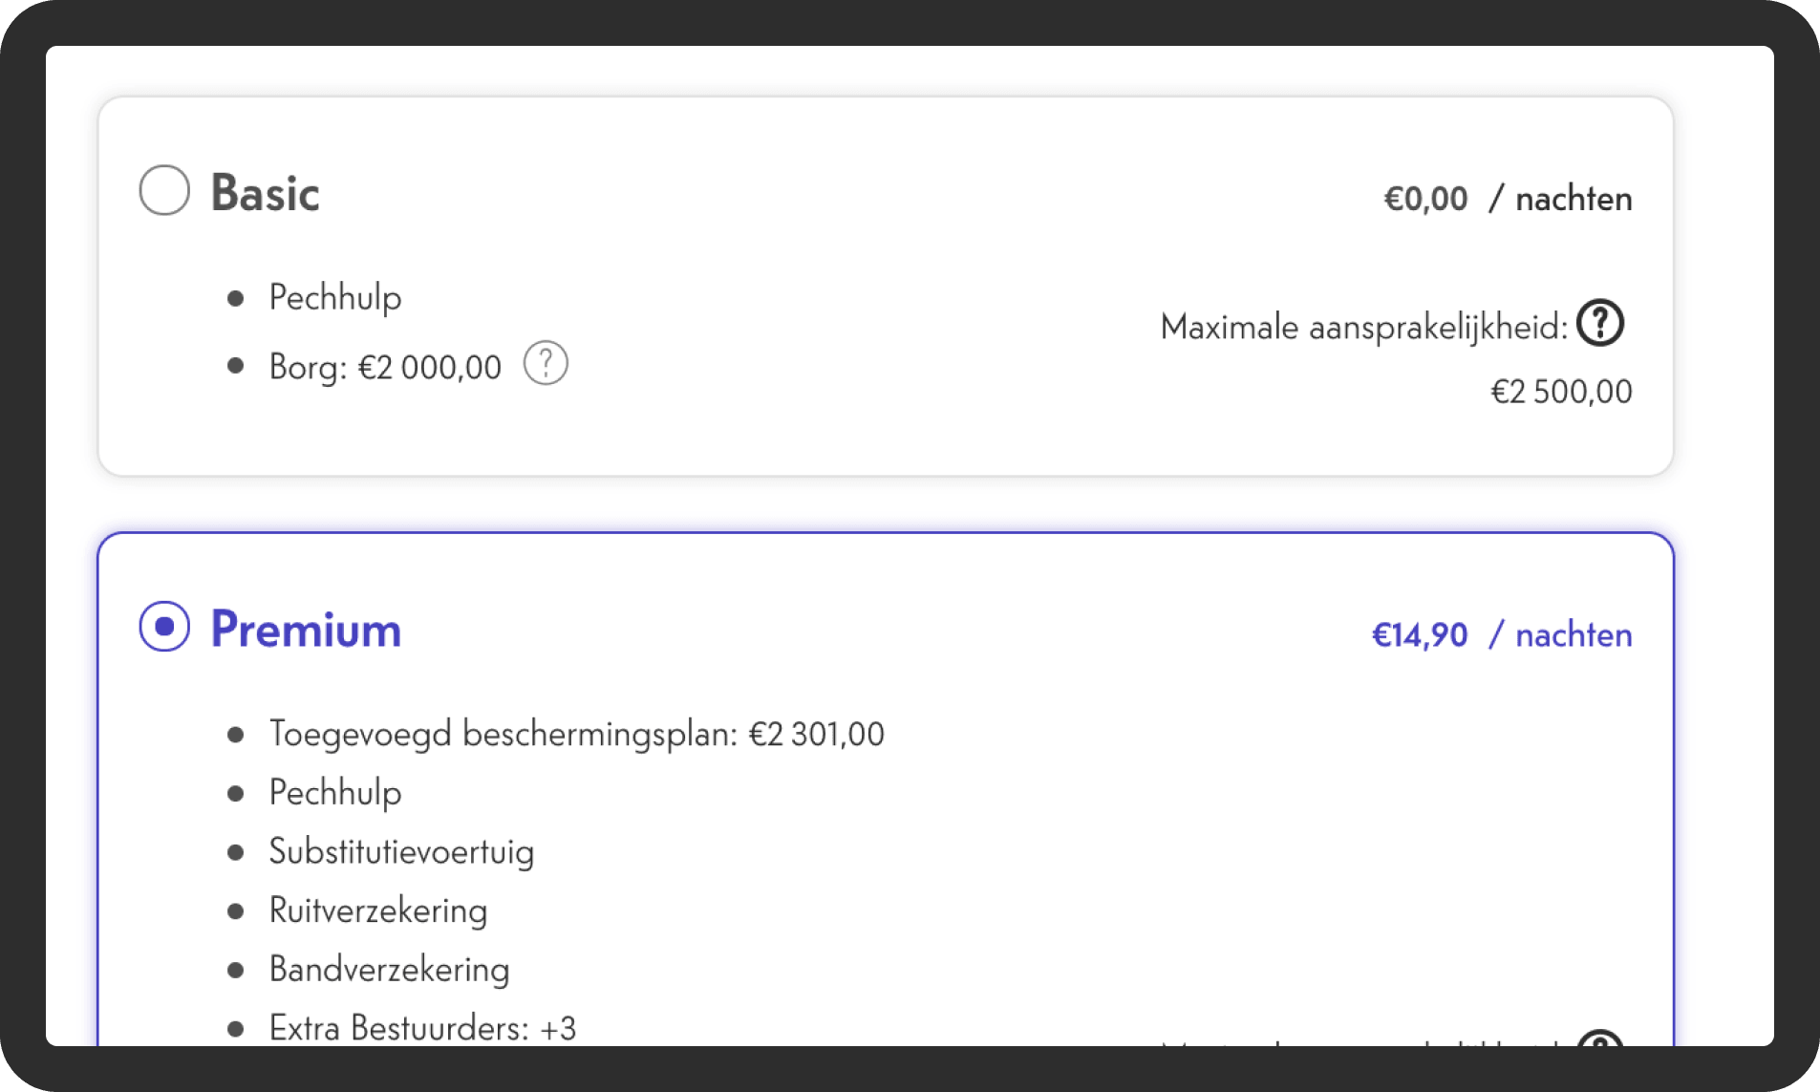The width and height of the screenshot is (1820, 1092).
Task: Open the Borg deposit help icon
Action: [546, 364]
